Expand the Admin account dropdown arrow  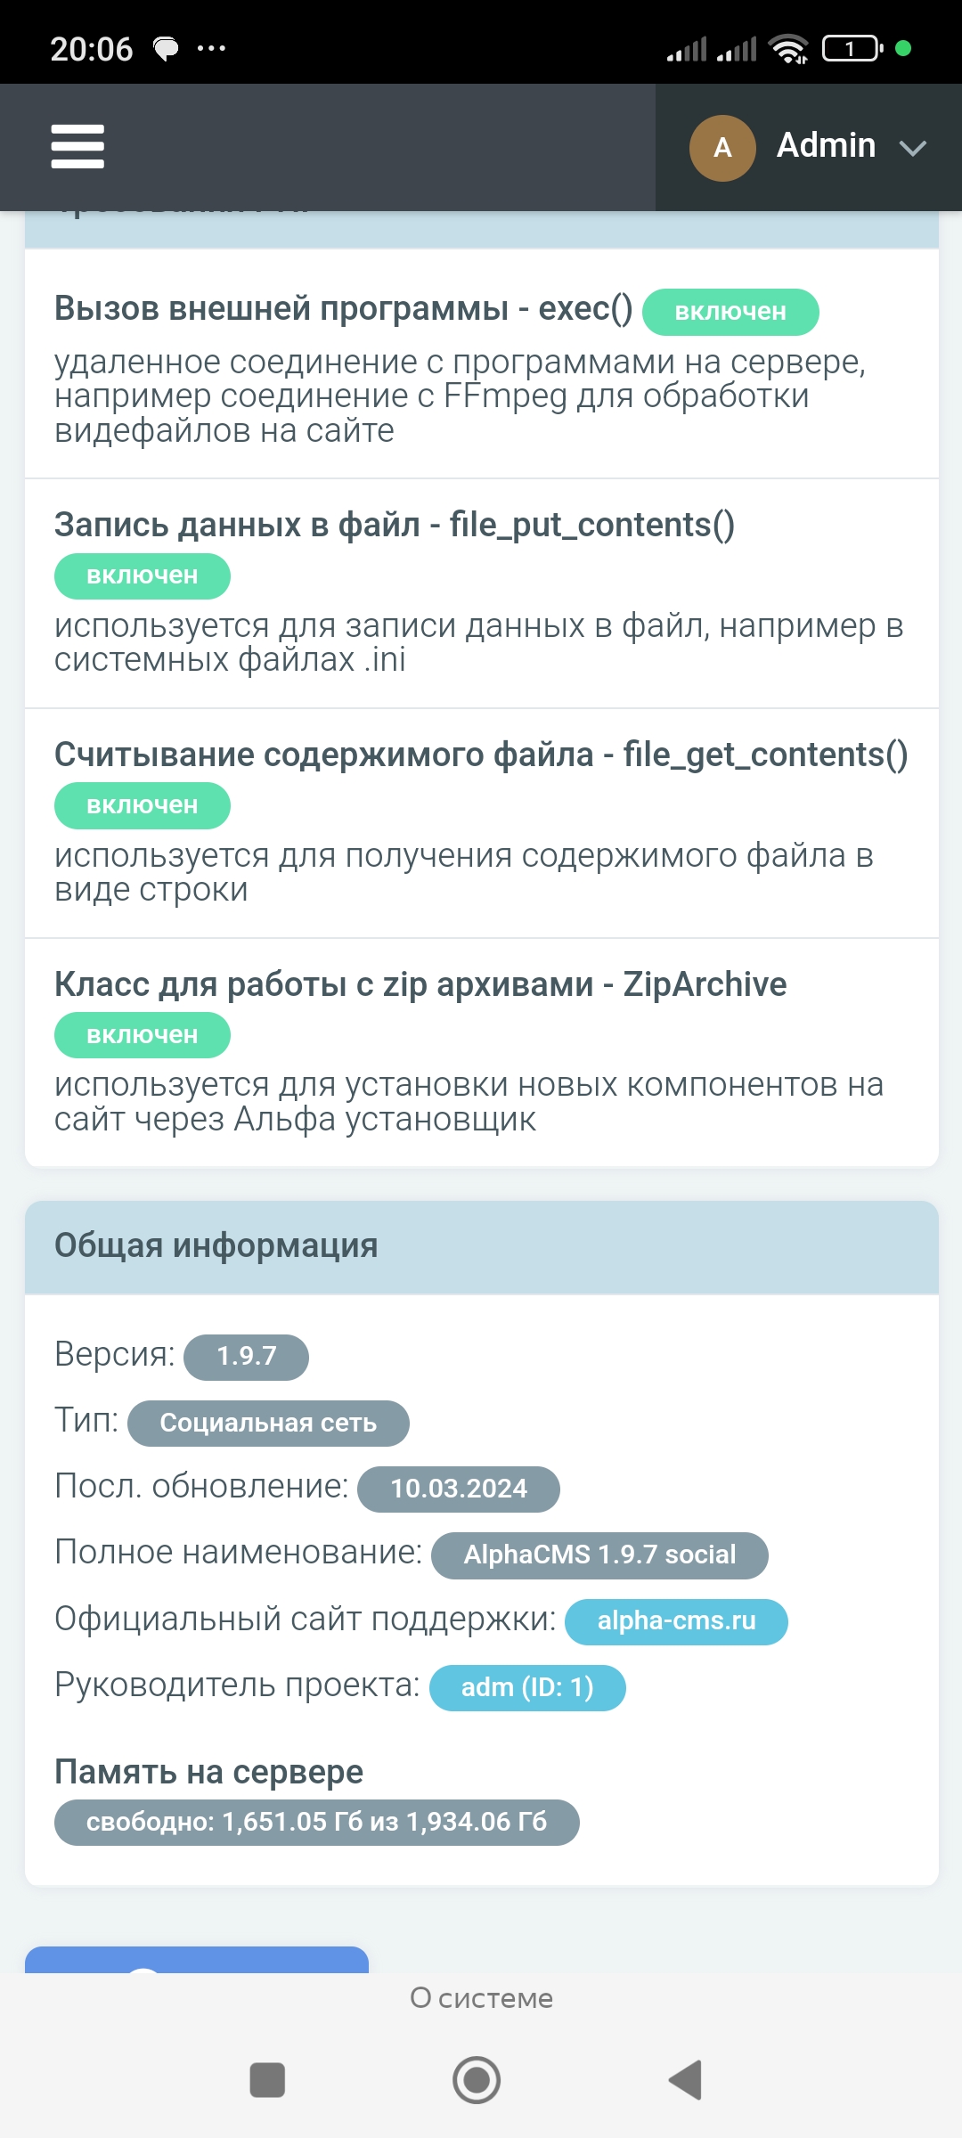click(913, 148)
